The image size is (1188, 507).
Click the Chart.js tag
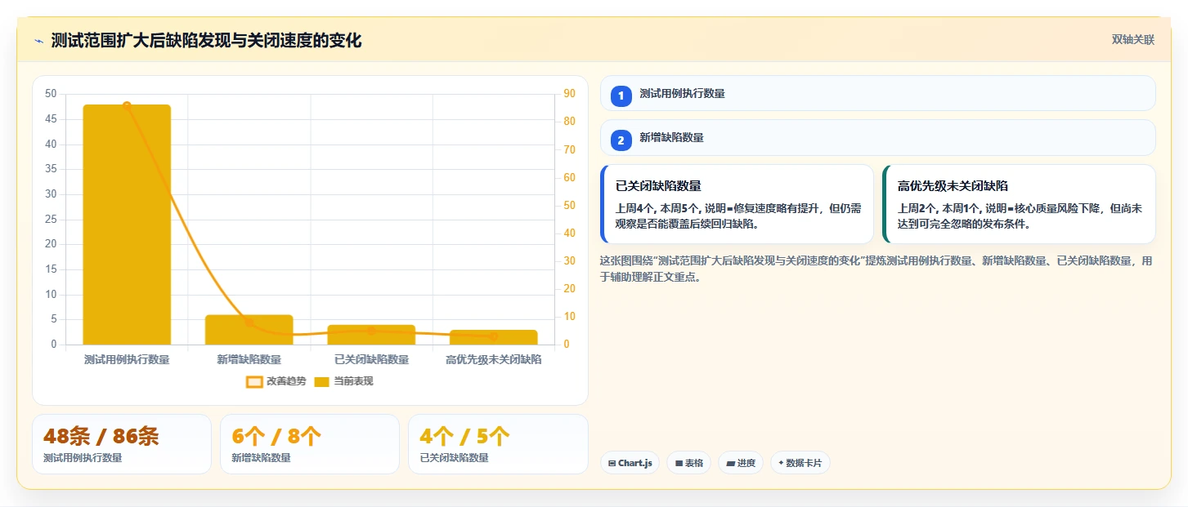[x=630, y=463]
